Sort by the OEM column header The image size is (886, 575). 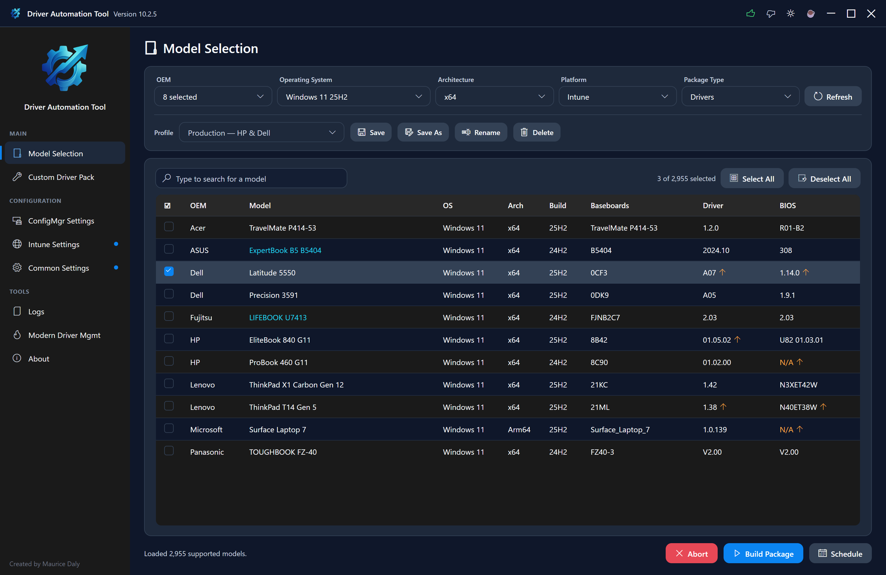pos(198,206)
